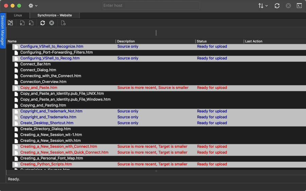Click the download file icon

point(31,23)
